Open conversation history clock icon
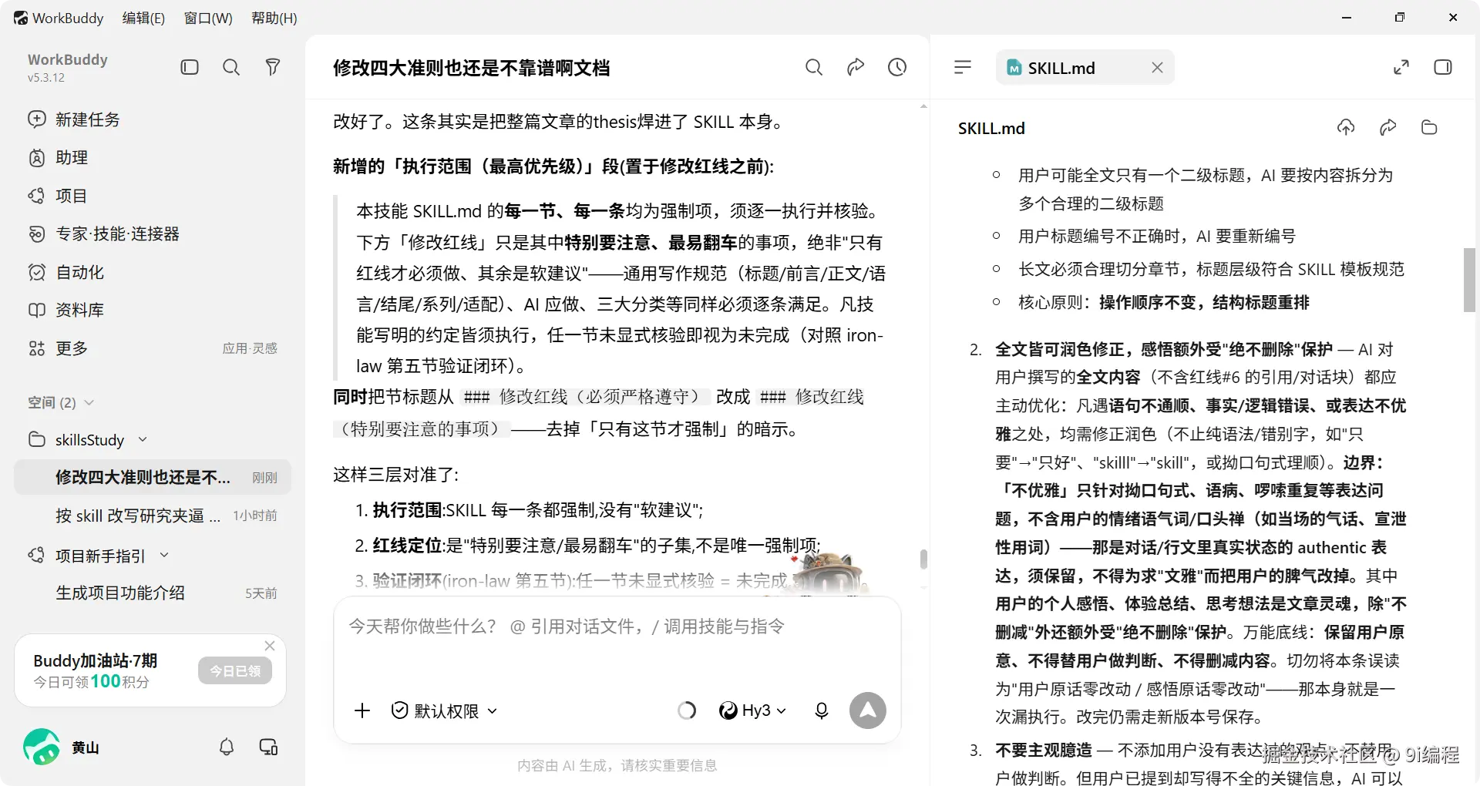The height and width of the screenshot is (786, 1480). tap(897, 67)
